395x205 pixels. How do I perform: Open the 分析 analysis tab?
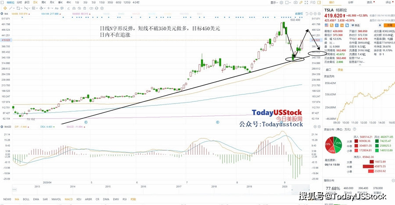[351, 3]
